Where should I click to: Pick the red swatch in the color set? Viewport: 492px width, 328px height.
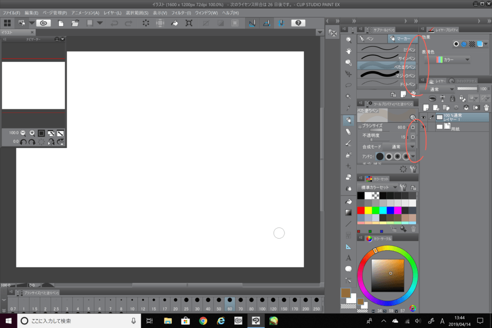click(361, 210)
